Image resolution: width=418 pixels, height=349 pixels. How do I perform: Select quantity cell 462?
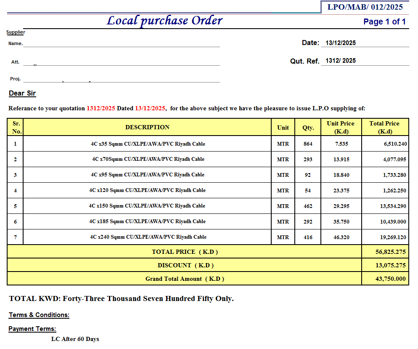tap(308, 206)
